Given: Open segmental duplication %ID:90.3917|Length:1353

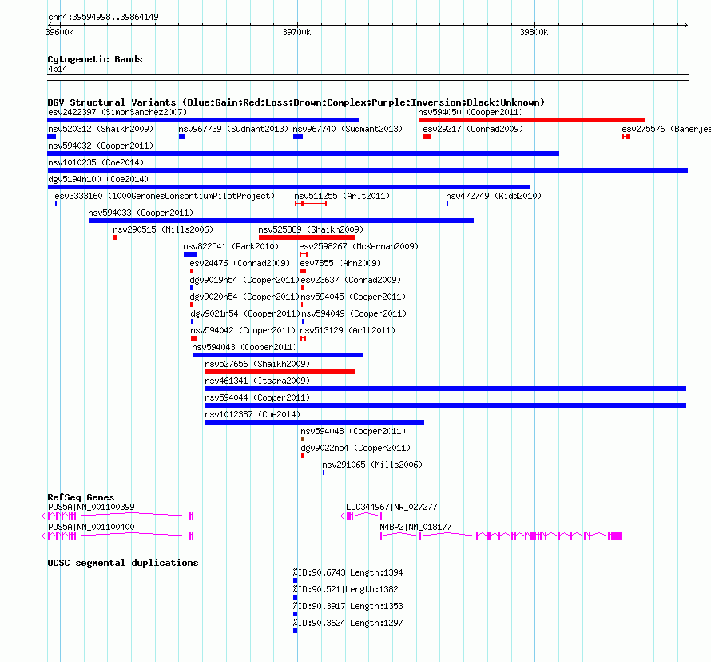Looking at the screenshot, I should [348, 606].
